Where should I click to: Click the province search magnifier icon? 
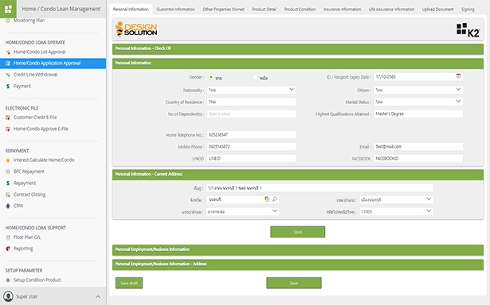click(275, 199)
